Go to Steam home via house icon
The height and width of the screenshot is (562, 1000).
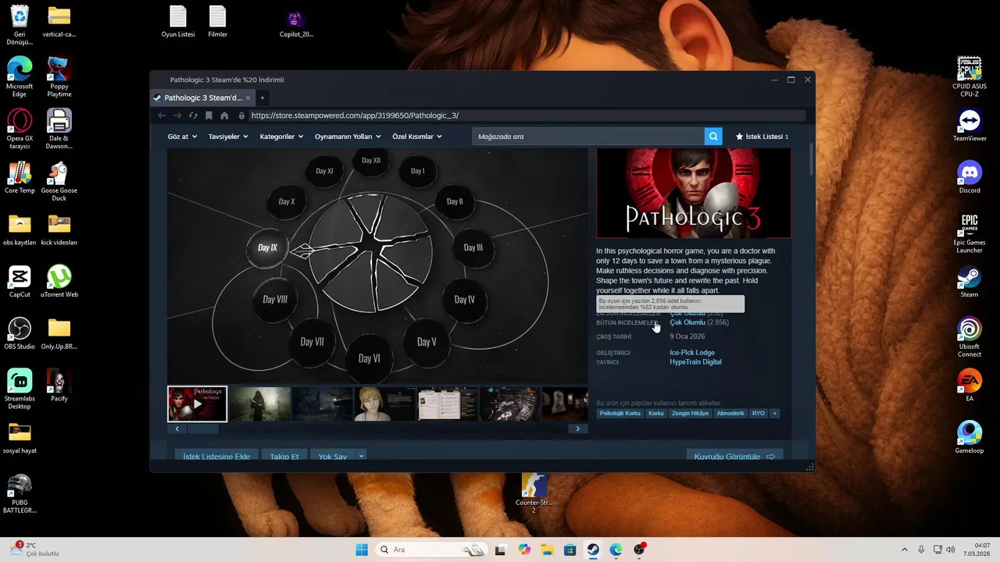pyautogui.click(x=224, y=116)
